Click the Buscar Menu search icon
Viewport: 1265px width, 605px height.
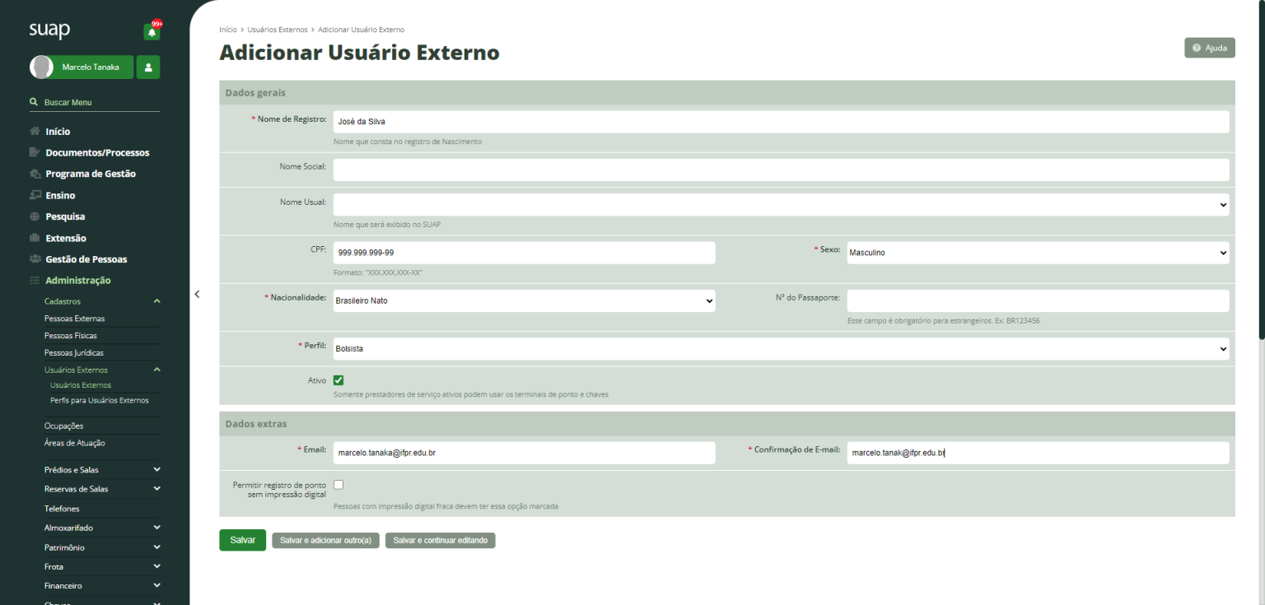34,102
